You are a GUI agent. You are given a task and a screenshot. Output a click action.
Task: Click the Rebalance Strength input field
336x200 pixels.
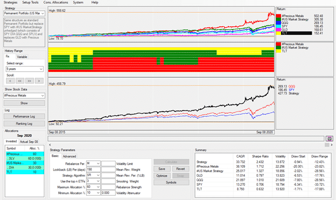coord(108,187)
